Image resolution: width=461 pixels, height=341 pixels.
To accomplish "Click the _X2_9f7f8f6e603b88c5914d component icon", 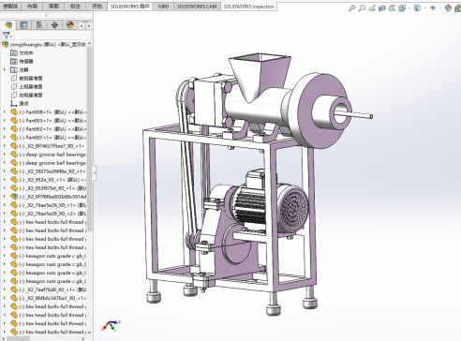I will [x=14, y=197].
